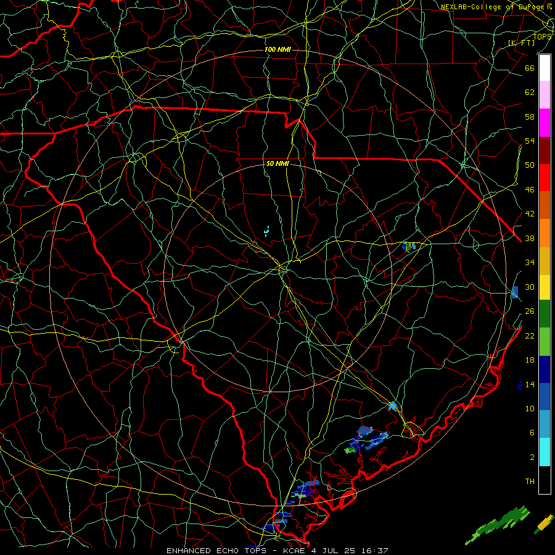Image resolution: width=555 pixels, height=555 pixels.
Task: Click the legend value '30'
Action: (530, 287)
